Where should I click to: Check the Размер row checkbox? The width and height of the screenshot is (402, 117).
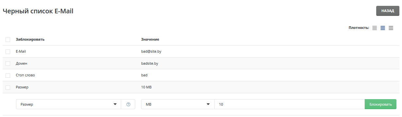[8, 87]
